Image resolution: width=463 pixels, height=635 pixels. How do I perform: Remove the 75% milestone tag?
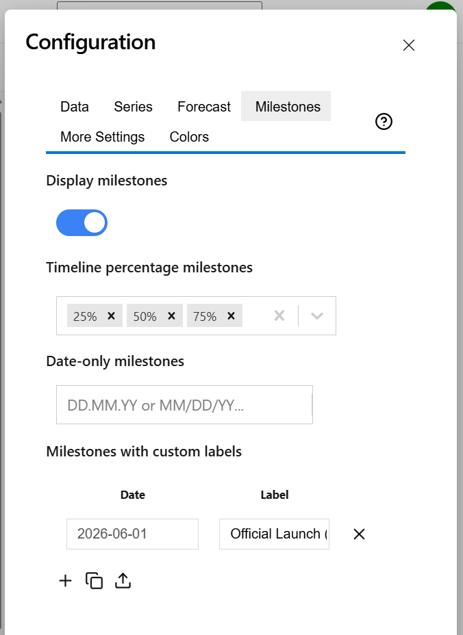click(x=231, y=315)
